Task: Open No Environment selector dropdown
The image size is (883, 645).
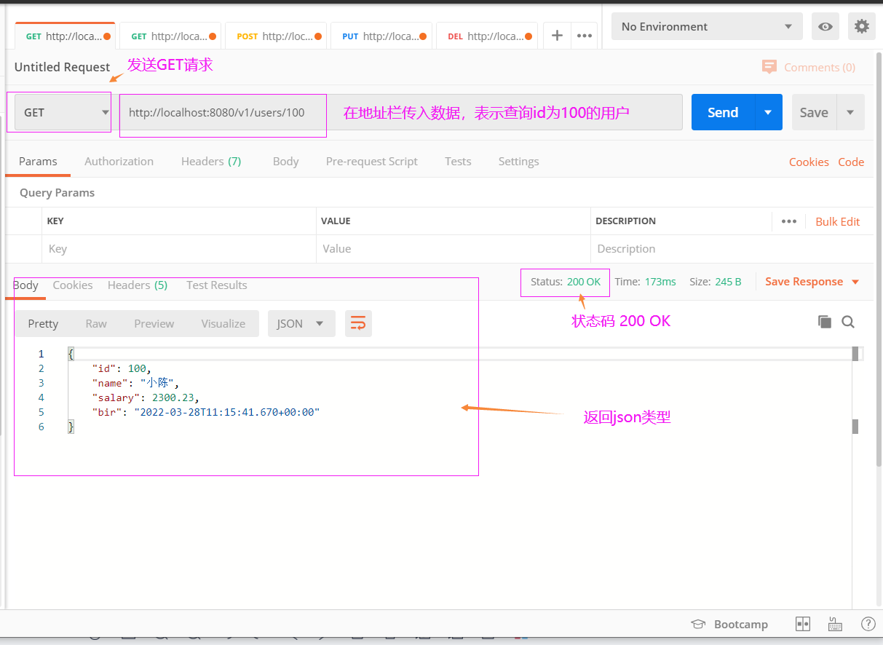Action: pyautogui.click(x=707, y=26)
